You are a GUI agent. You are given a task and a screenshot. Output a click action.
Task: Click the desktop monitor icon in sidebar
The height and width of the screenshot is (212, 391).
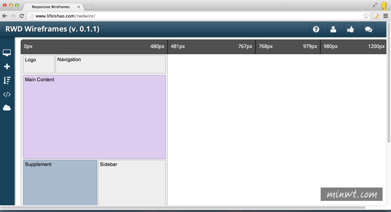point(7,53)
